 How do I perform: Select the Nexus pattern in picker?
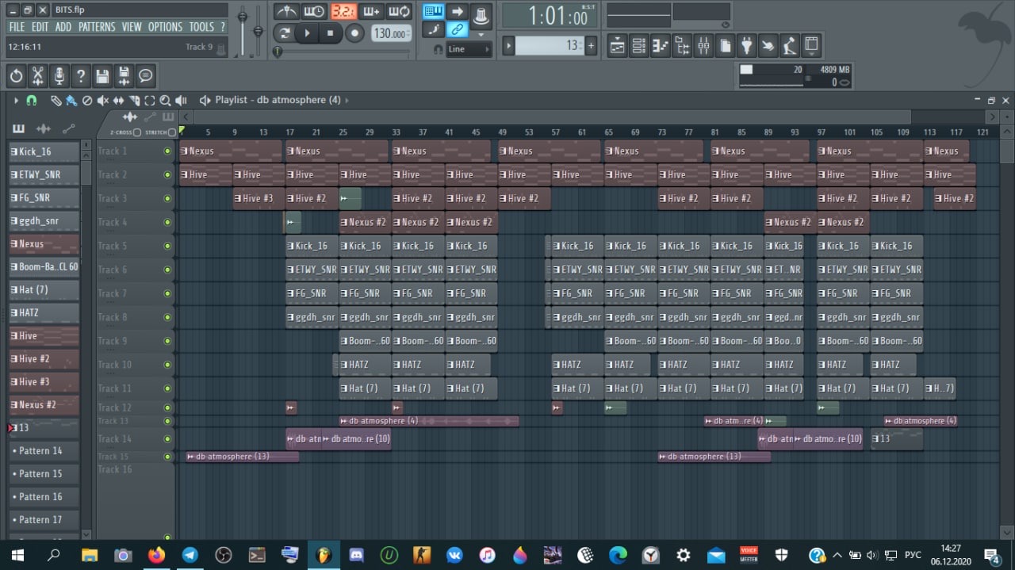click(x=44, y=244)
